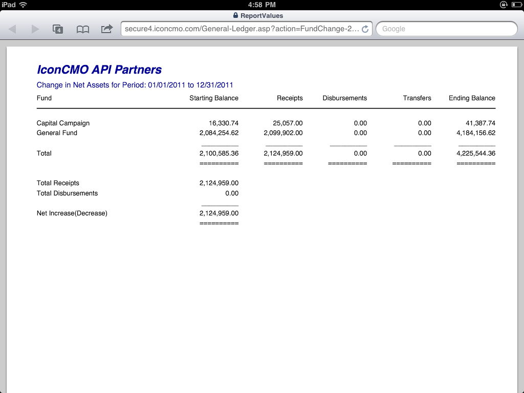Reload the page using the refresh icon
Image resolution: width=524 pixels, height=393 pixels.
pos(365,29)
